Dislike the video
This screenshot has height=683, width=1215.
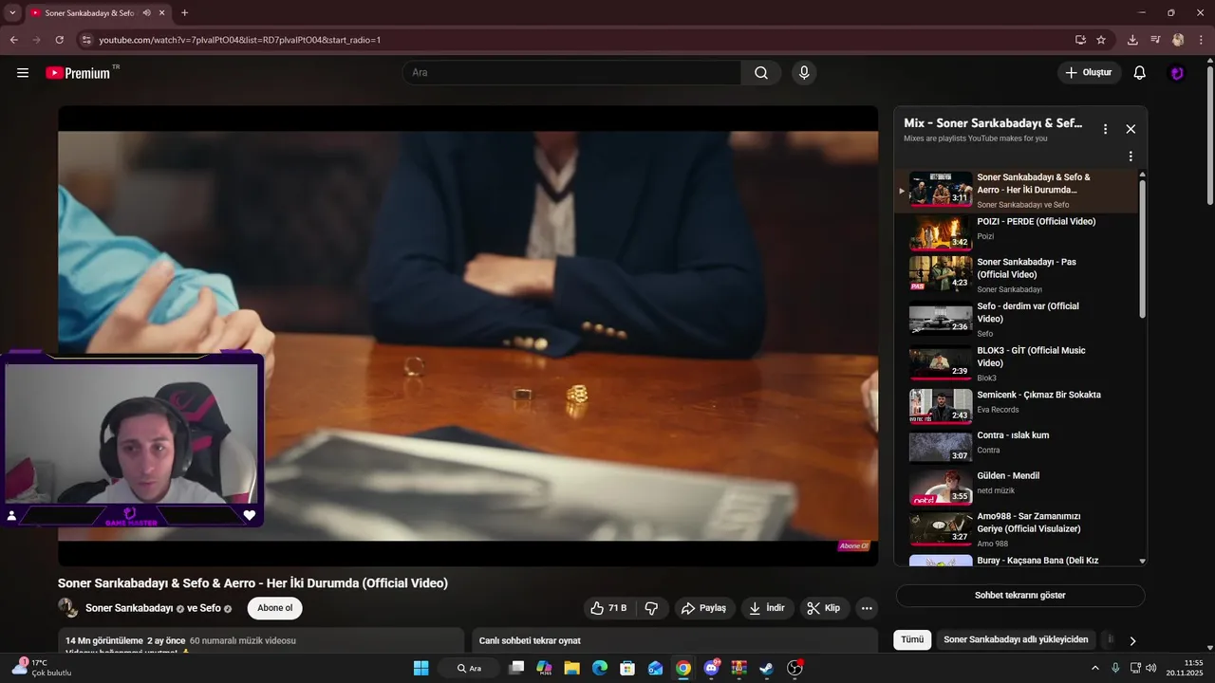(651, 608)
